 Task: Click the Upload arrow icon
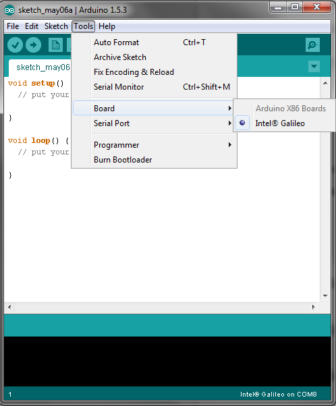(33, 45)
